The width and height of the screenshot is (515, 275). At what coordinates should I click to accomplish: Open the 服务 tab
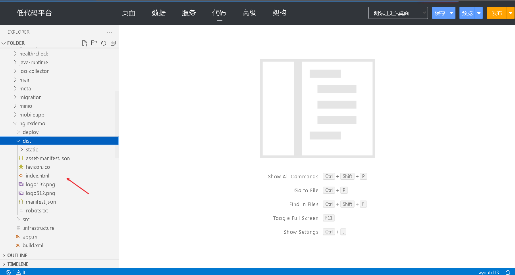click(x=189, y=13)
